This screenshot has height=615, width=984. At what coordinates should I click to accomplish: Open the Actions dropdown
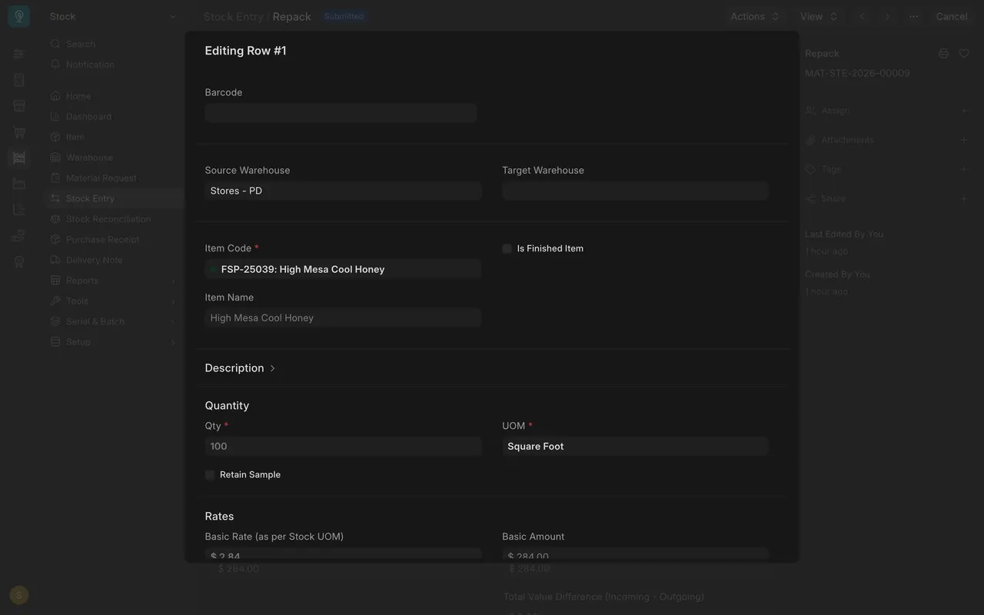tap(755, 16)
